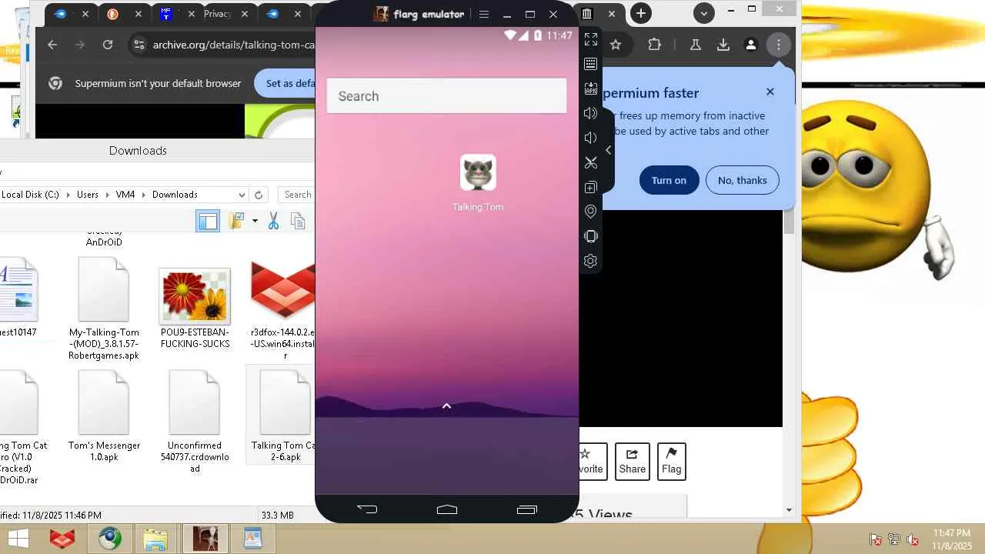This screenshot has height=554, width=985.
Task: Click the emulator shake device icon
Action: pyautogui.click(x=591, y=236)
